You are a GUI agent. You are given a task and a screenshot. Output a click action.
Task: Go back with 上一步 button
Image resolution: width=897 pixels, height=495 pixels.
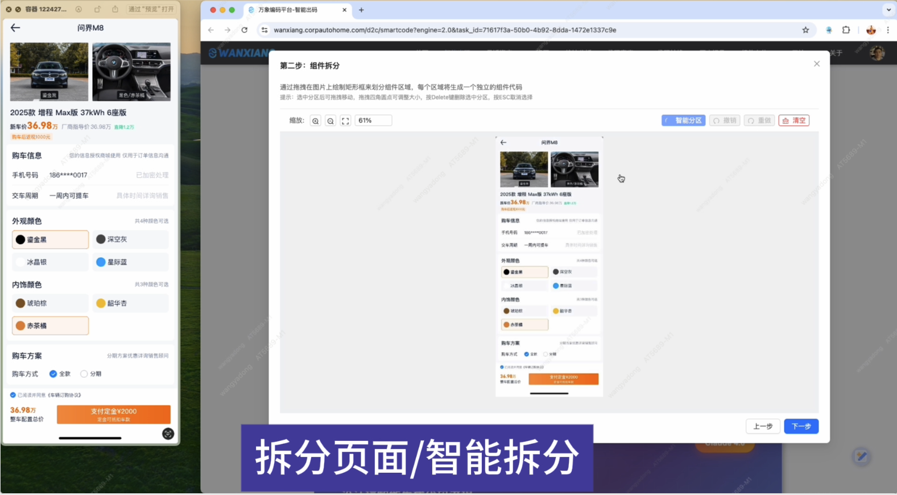coord(763,426)
